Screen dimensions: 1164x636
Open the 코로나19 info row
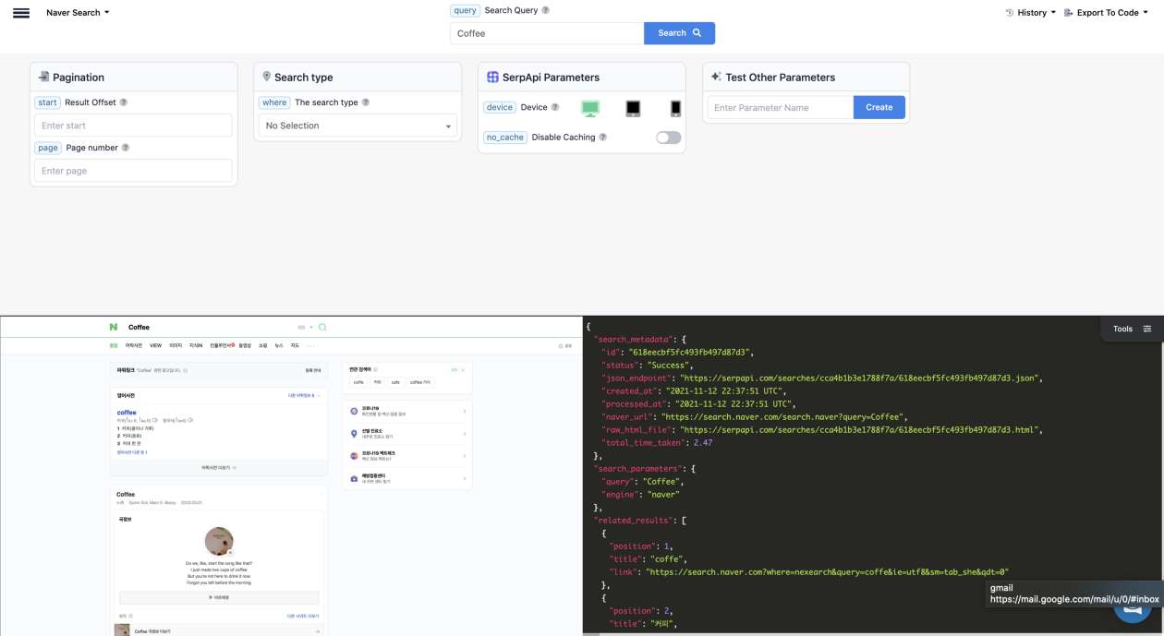point(406,411)
